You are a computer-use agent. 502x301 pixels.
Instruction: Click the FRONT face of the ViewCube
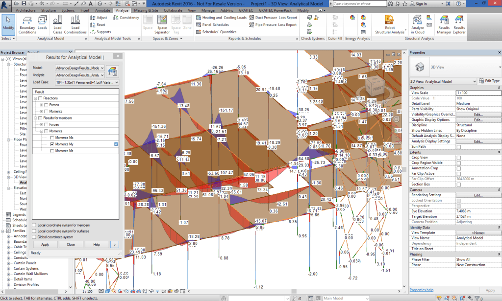coord(378,88)
